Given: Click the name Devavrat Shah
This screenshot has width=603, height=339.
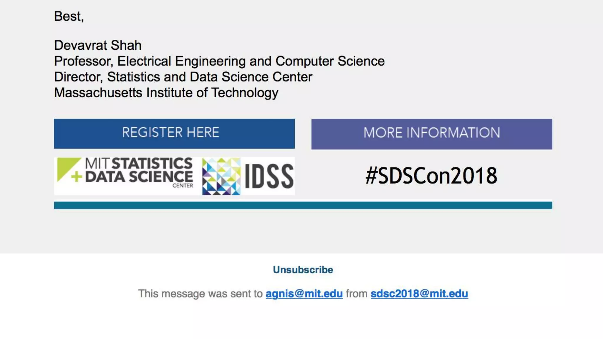Looking at the screenshot, I should [98, 45].
